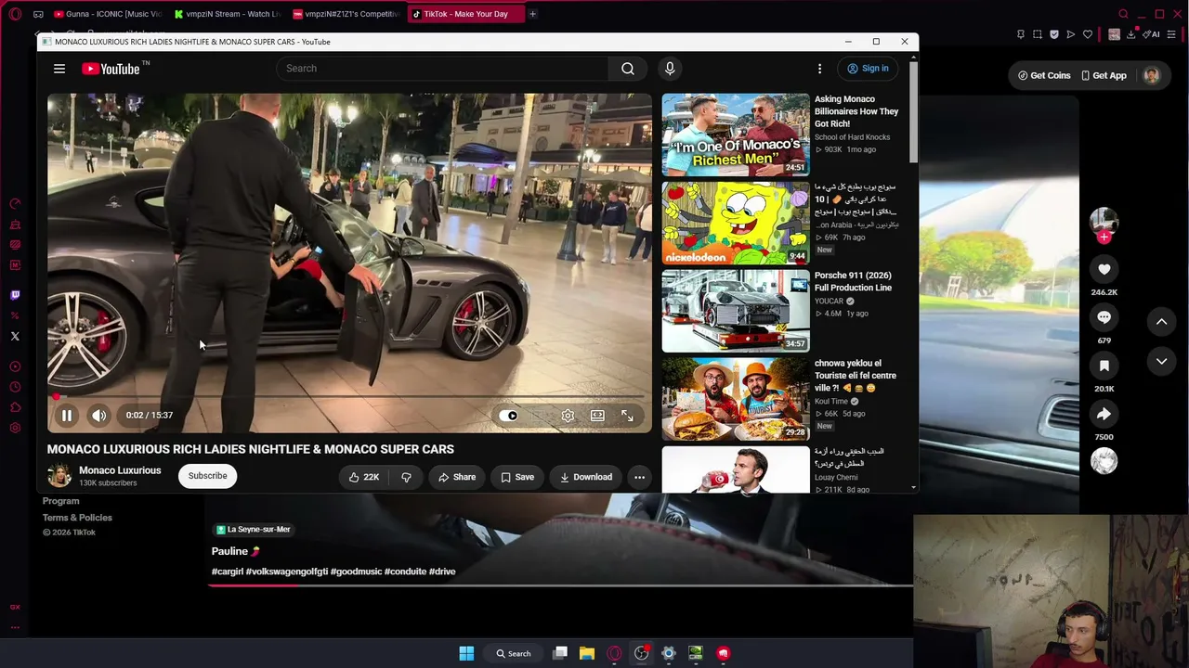1189x668 pixels.
Task: Subscribe to Monaco Luxurious channel
Action: (x=207, y=476)
